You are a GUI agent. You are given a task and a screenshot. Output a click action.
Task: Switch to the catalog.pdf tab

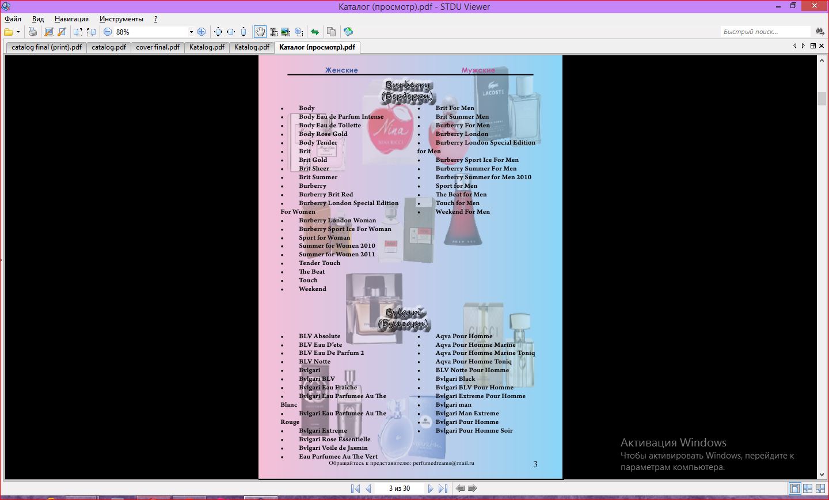coord(109,47)
